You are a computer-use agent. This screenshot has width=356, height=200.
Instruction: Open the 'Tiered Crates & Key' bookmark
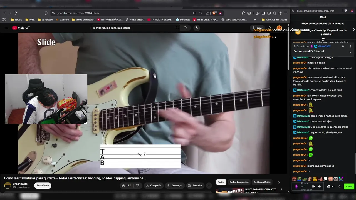pos(206,20)
